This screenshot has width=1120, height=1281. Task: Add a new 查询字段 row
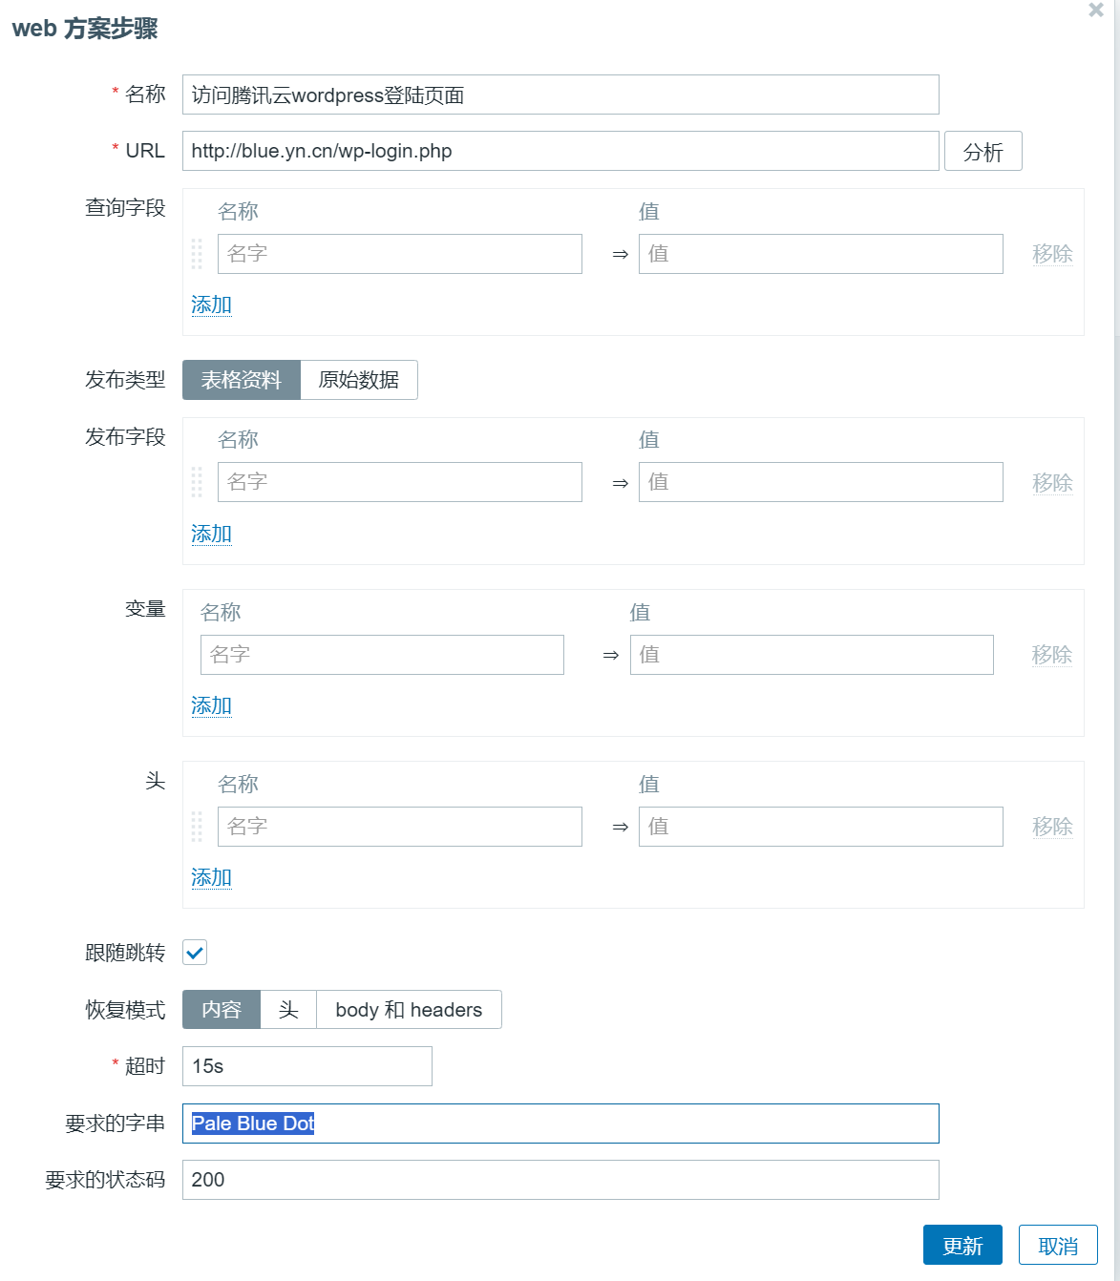(211, 304)
